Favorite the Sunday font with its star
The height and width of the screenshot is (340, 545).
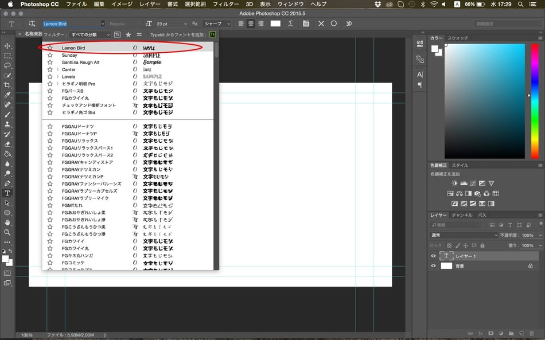(50, 55)
